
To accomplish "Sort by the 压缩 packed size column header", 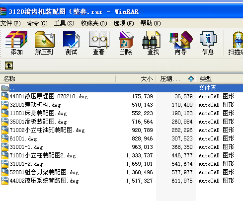I will (175, 79).
